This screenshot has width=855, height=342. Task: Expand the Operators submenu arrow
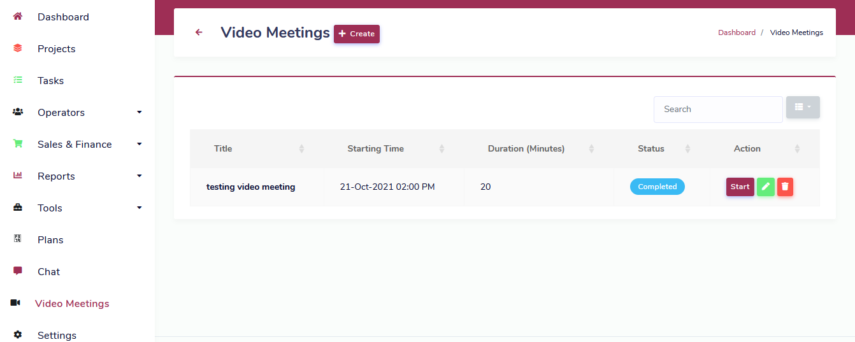pyautogui.click(x=139, y=113)
